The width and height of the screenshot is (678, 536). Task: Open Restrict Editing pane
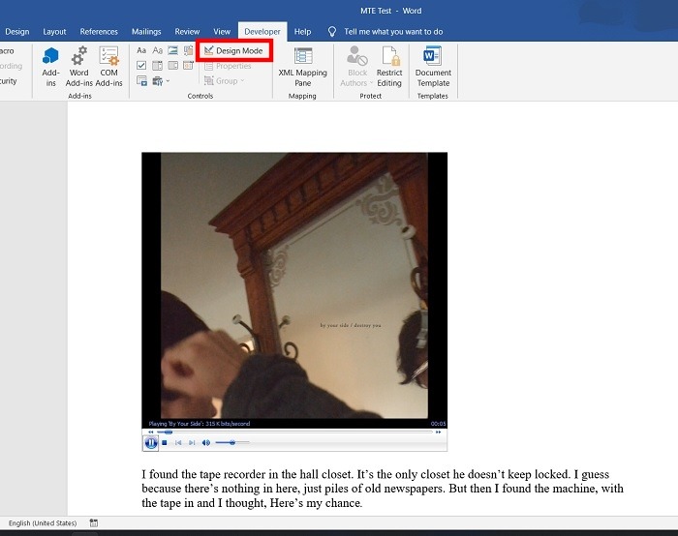[x=389, y=67]
